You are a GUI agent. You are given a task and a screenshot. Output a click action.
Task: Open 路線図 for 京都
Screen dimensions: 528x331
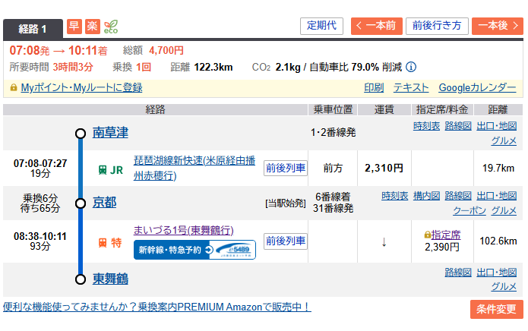(458, 196)
